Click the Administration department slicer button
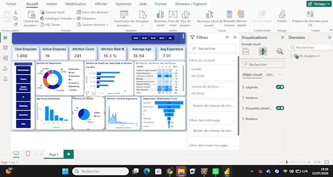Viewport: 333px width, 177px height. click(24, 70)
